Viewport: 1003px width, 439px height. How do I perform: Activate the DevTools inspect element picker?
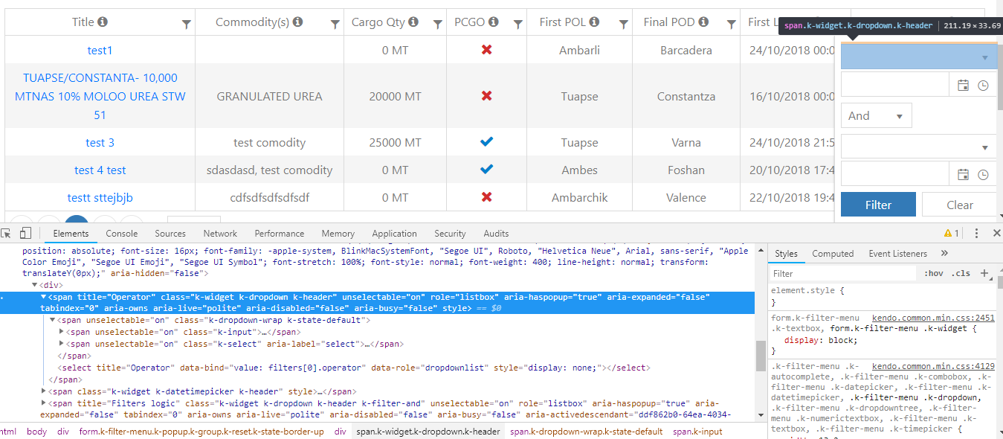point(7,234)
